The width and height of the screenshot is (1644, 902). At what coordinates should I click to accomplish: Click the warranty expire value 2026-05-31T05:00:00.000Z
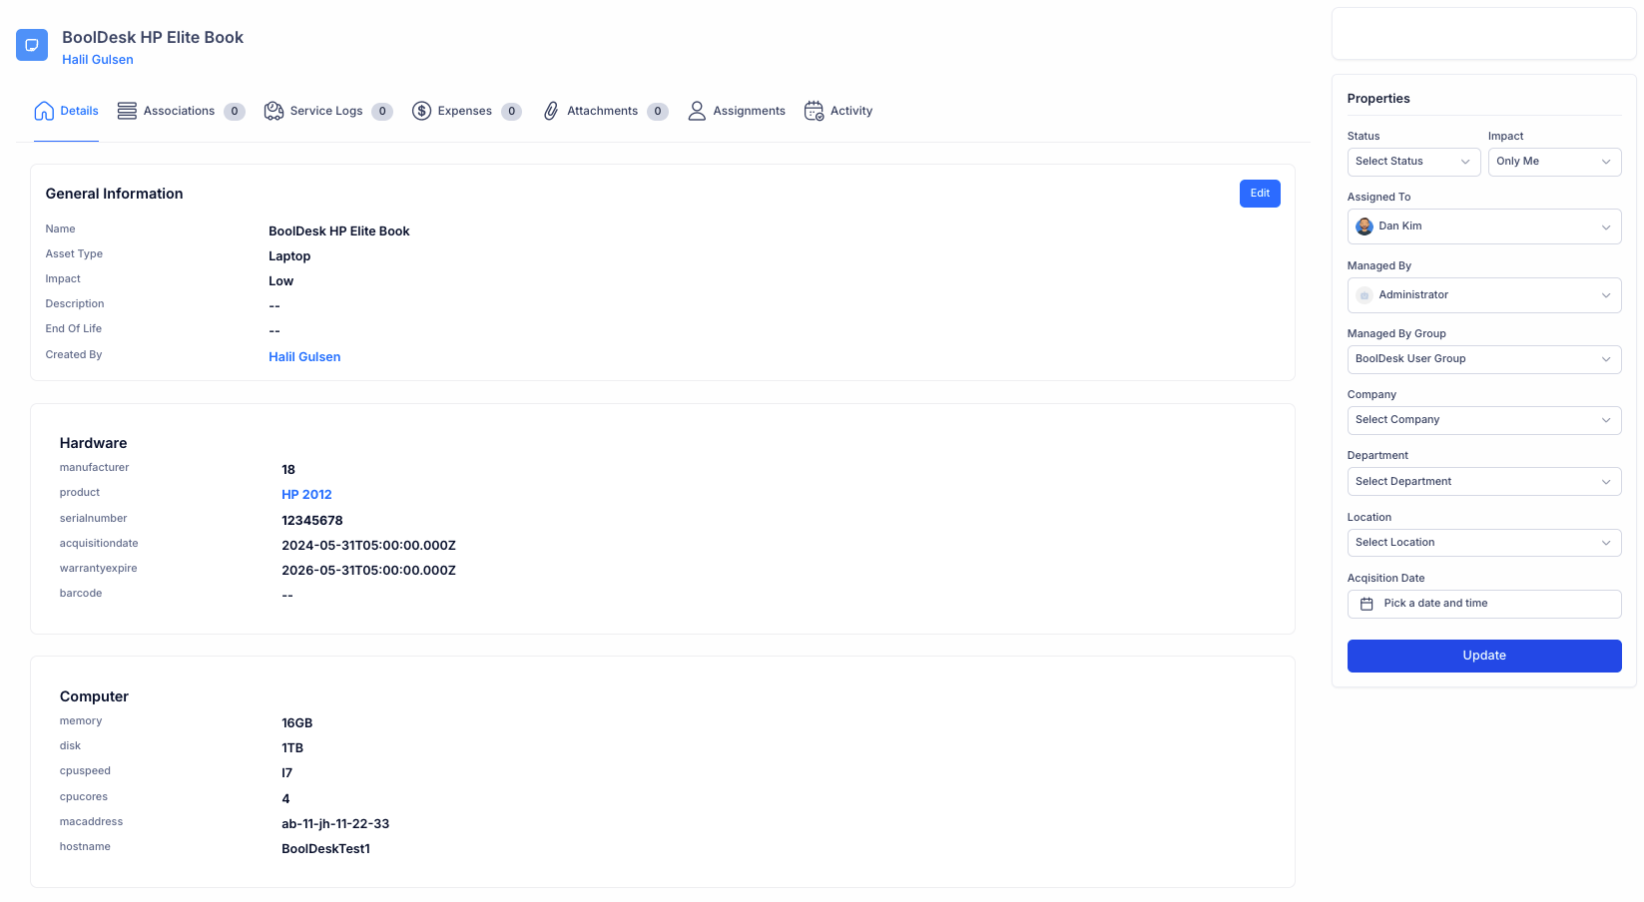click(368, 571)
